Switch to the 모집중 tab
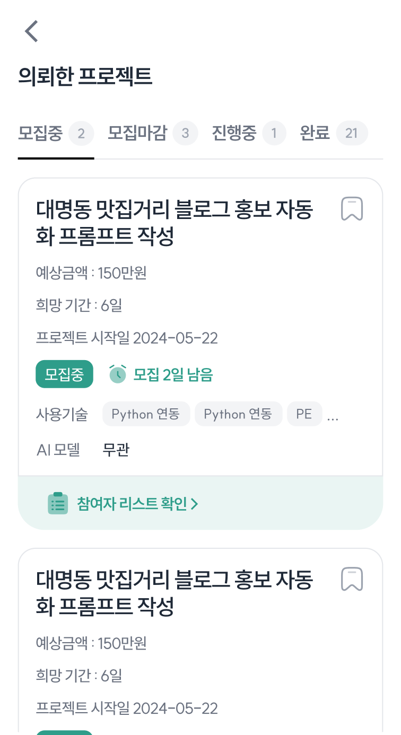 (40, 133)
